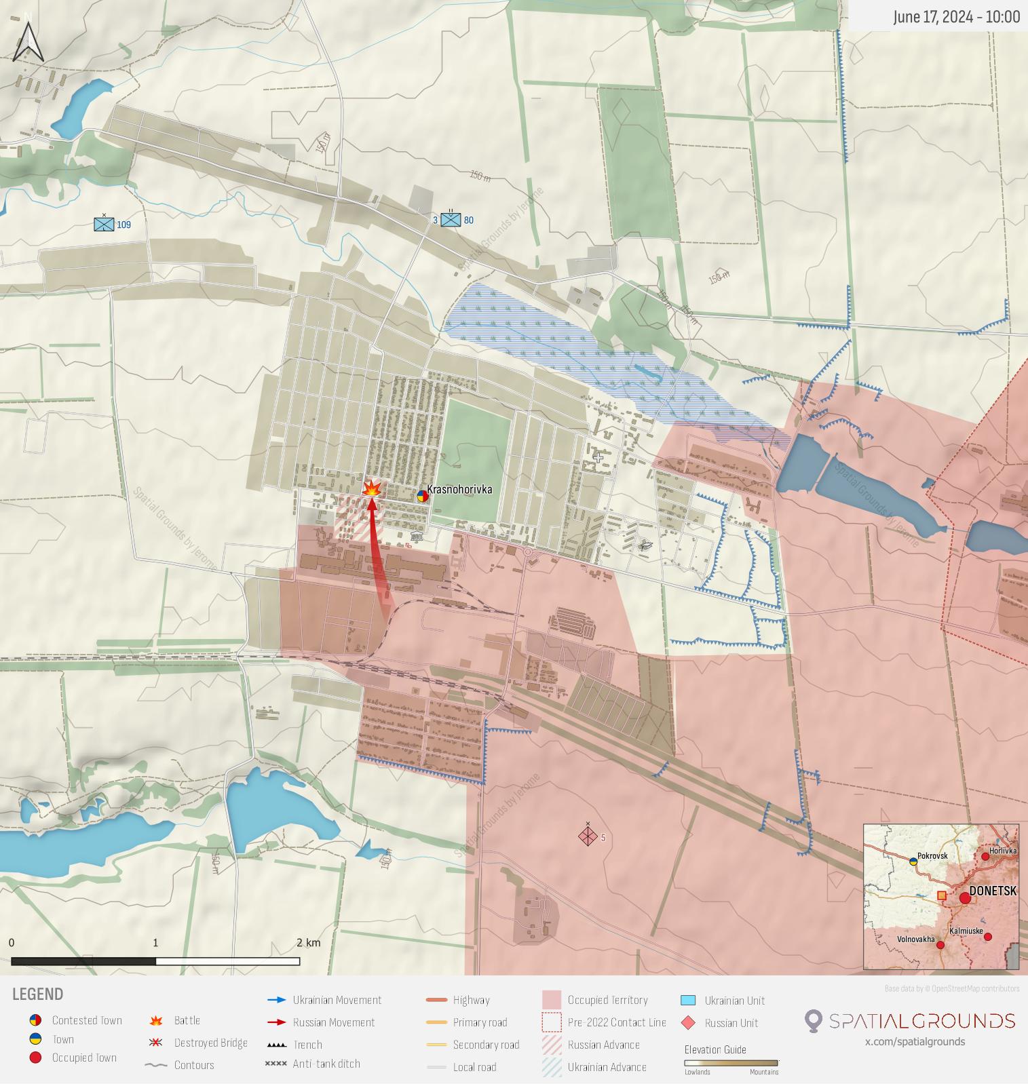This screenshot has height=1084, width=1028.
Task: Click the Occupied Town legend icon
Action: tap(36, 1058)
